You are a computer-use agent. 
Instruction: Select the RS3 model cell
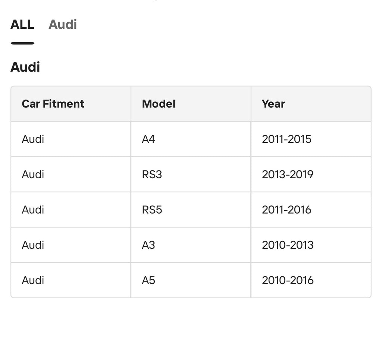[x=151, y=174]
